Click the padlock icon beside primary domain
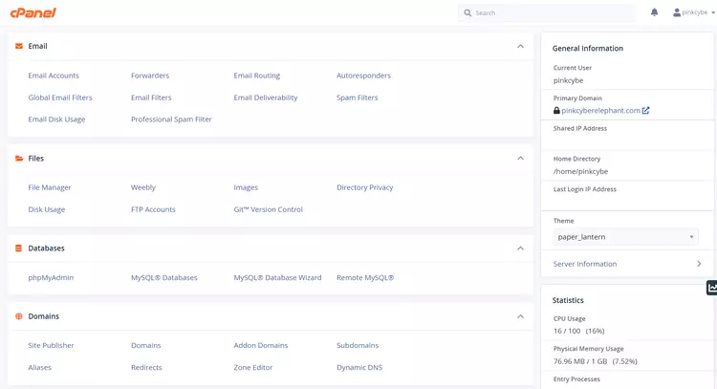Image resolution: width=717 pixels, height=389 pixels. 556,110
